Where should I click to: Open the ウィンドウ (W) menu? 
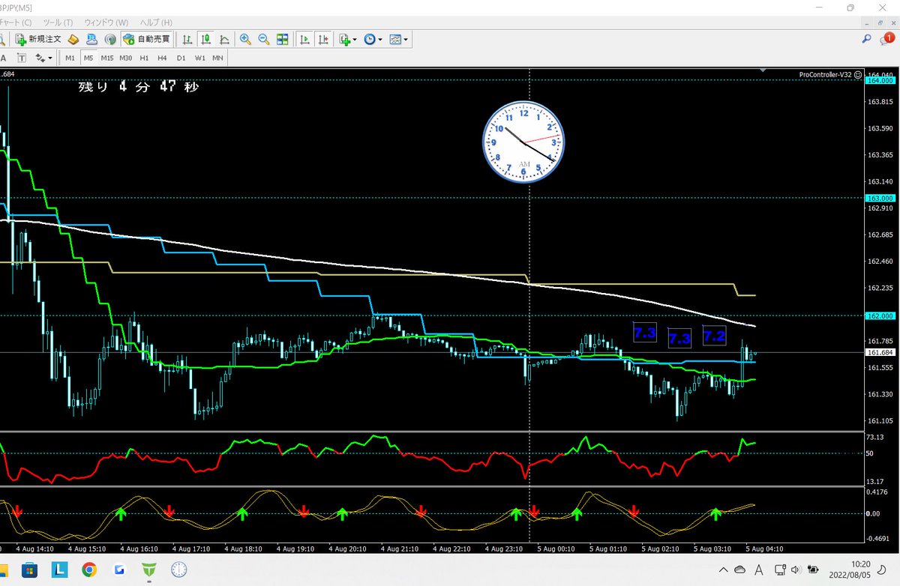106,22
